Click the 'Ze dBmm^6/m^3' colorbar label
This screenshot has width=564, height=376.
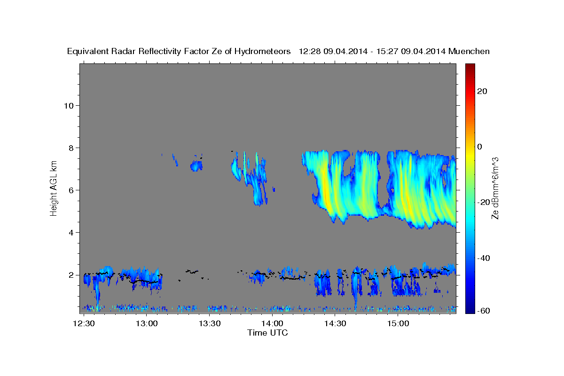pos(494,188)
